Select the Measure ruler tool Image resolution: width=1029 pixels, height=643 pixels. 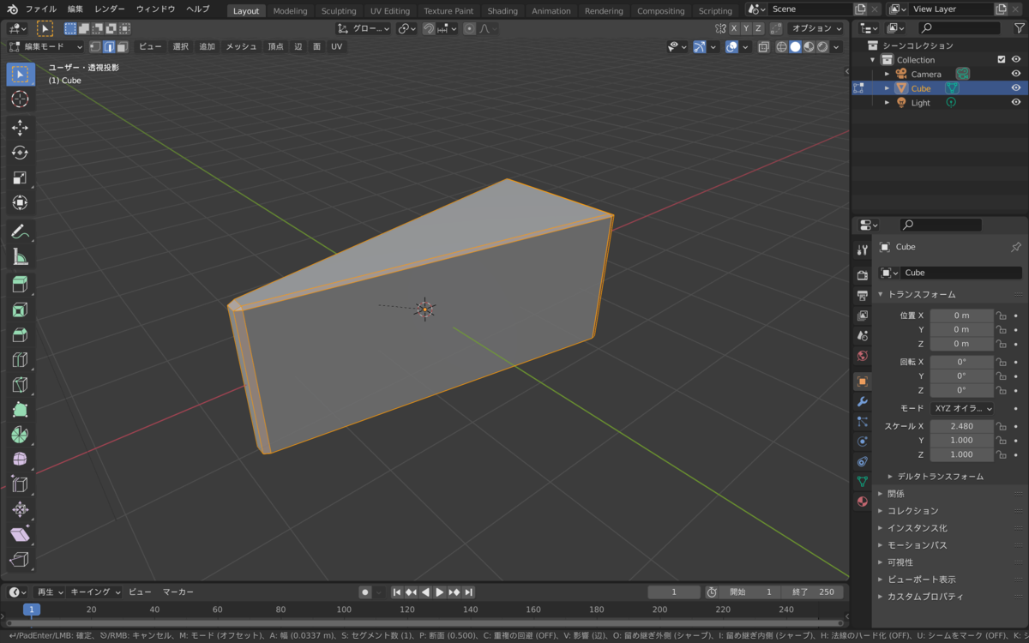coord(21,256)
